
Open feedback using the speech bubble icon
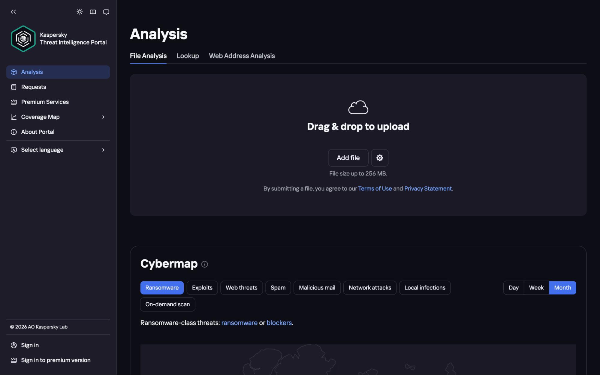point(107,12)
